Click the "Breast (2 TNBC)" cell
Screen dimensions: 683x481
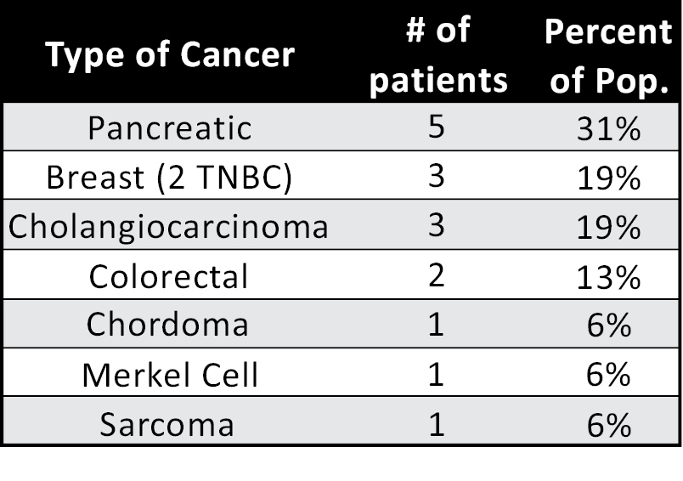[x=170, y=178]
